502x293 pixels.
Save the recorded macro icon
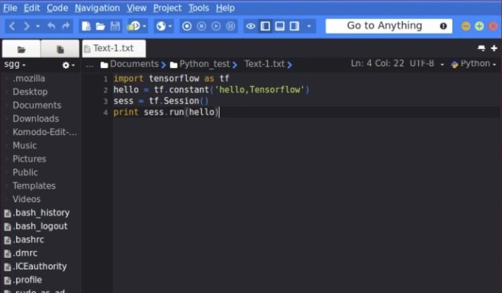pyautogui.click(x=230, y=26)
